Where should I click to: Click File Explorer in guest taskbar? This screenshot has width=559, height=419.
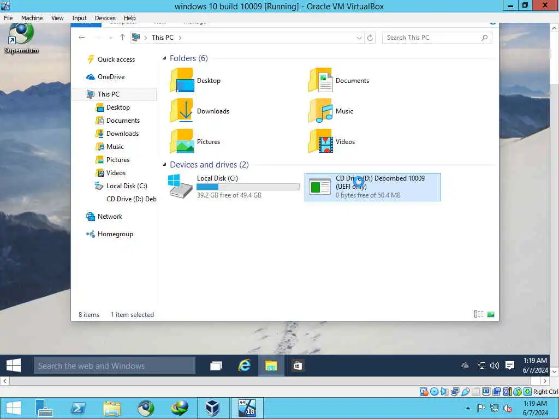pyautogui.click(x=271, y=366)
